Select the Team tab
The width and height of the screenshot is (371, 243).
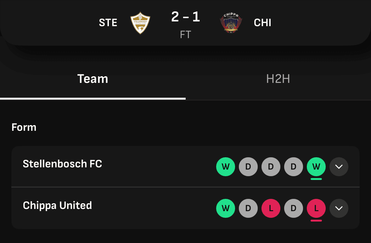93,79
